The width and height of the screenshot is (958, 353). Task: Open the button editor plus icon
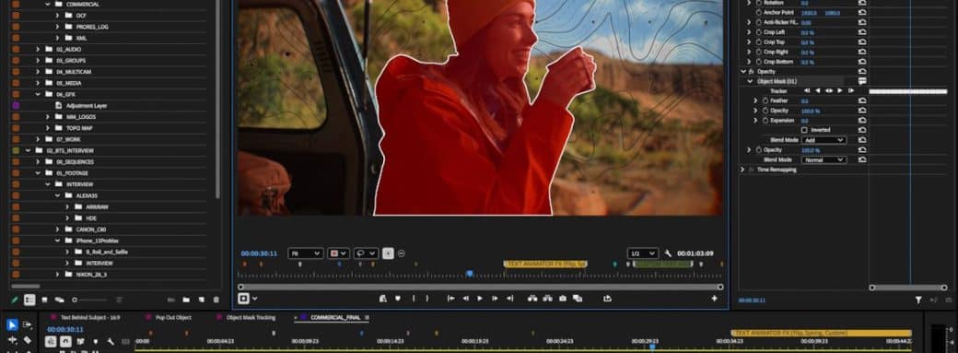714,299
